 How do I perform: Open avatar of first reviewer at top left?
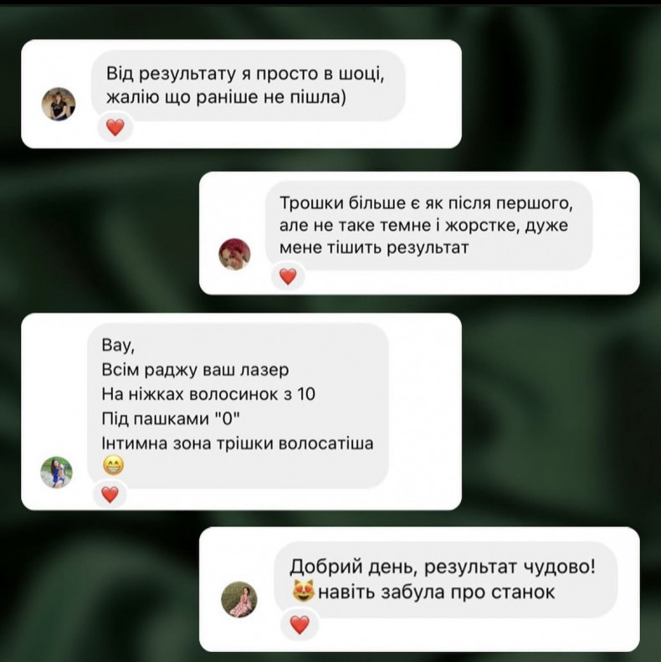59,104
